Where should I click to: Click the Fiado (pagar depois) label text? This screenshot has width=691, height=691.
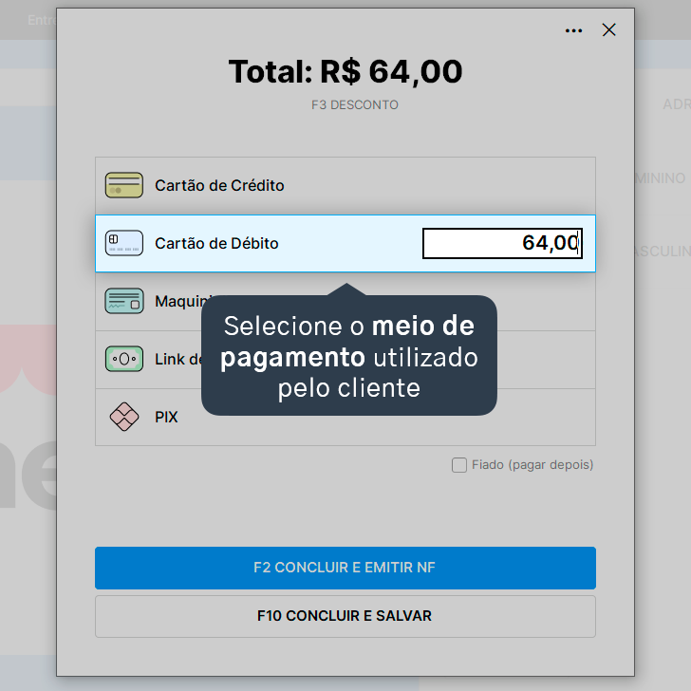pos(532,465)
